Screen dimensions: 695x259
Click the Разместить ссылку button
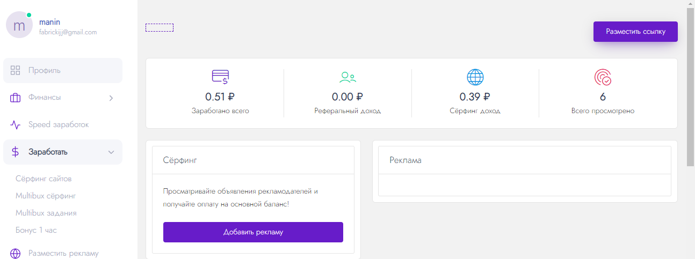pos(635,32)
